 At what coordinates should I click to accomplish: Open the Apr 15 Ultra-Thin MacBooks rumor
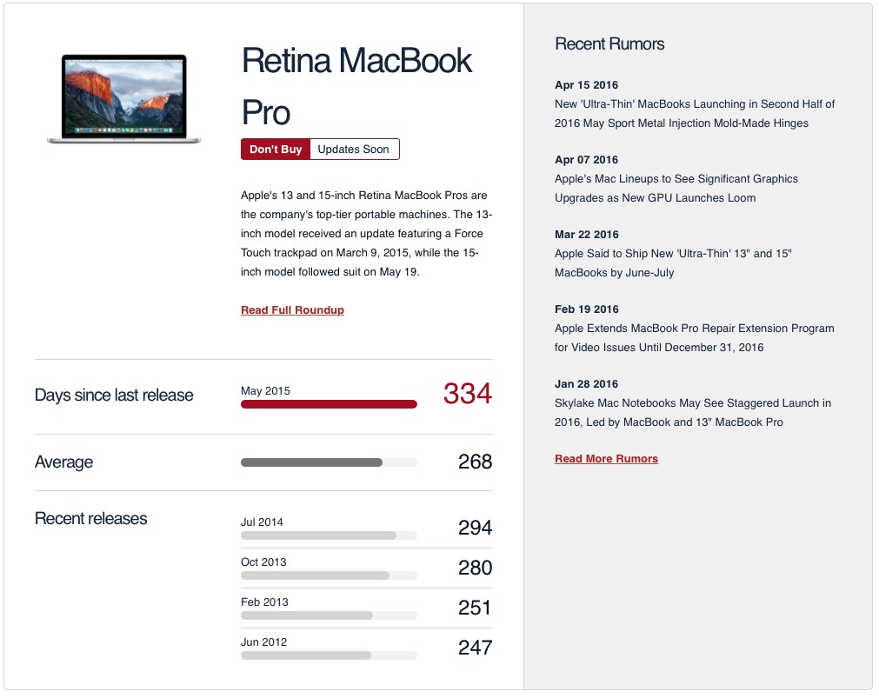pos(695,113)
